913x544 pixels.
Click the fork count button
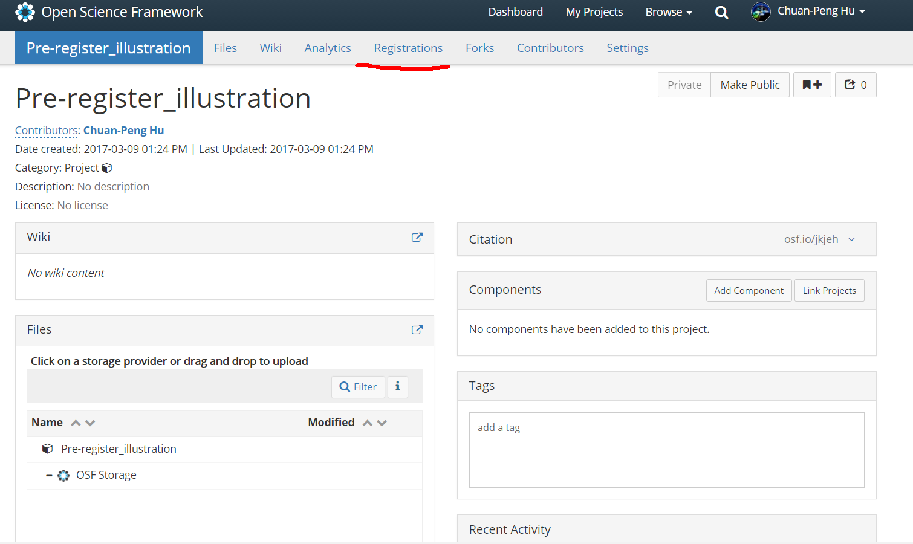pos(855,85)
